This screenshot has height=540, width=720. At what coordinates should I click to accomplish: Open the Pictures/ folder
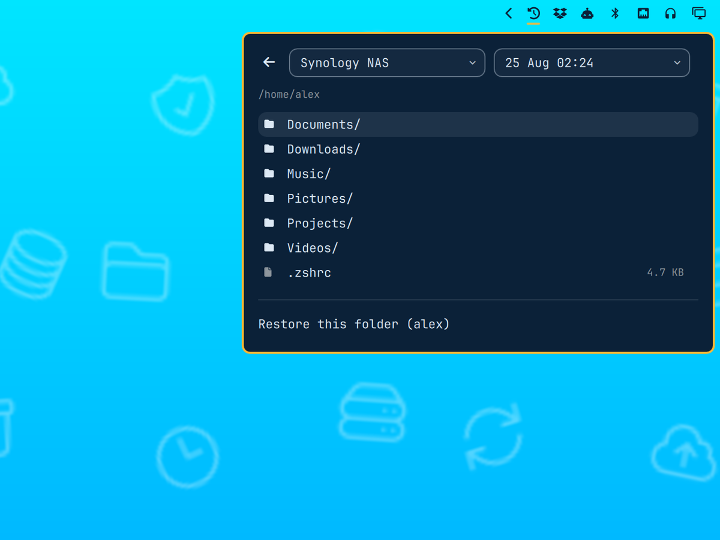click(478, 198)
